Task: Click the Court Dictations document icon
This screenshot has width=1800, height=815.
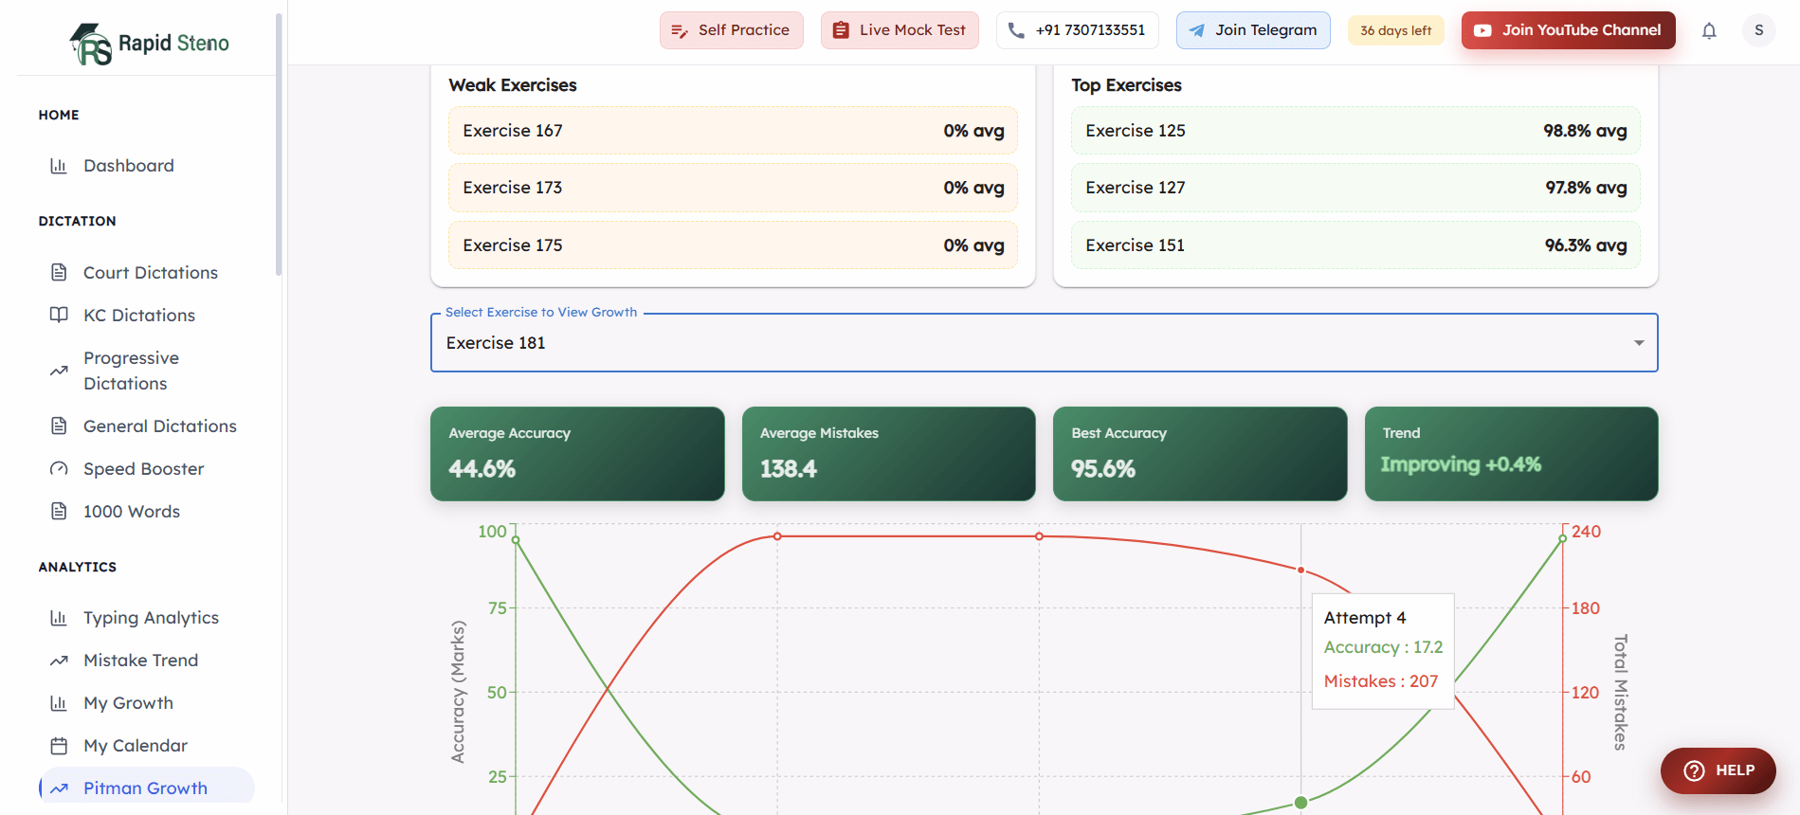Action: [x=59, y=272]
